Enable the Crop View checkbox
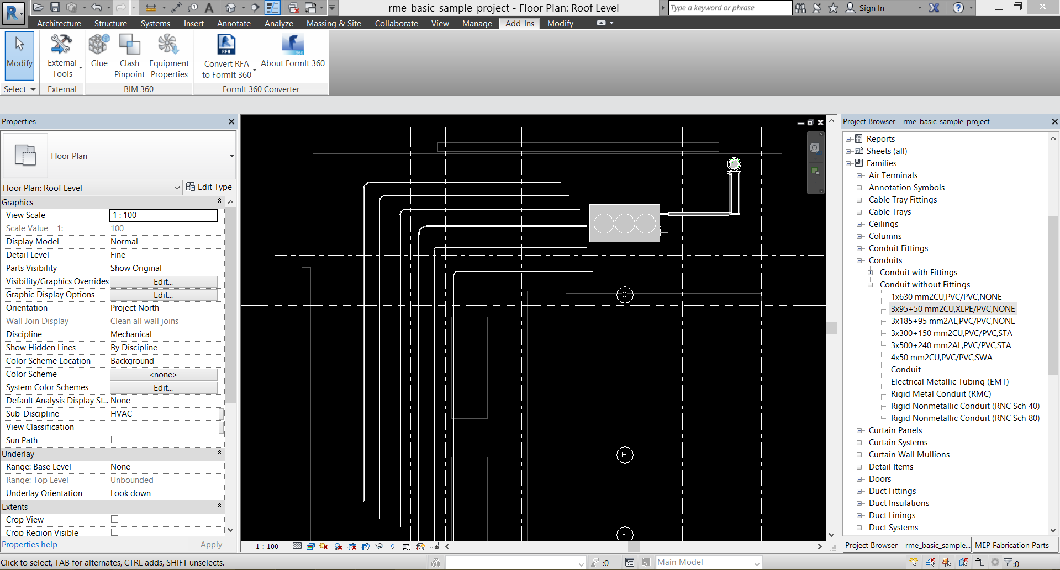The height and width of the screenshot is (570, 1060). tap(115, 519)
